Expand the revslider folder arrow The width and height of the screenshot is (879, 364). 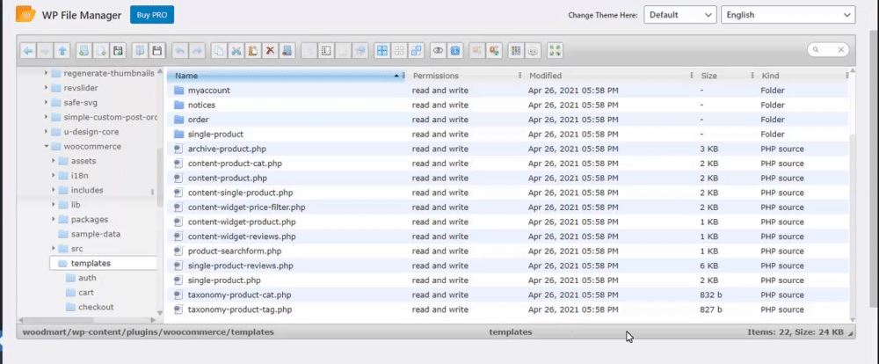pyautogui.click(x=46, y=88)
